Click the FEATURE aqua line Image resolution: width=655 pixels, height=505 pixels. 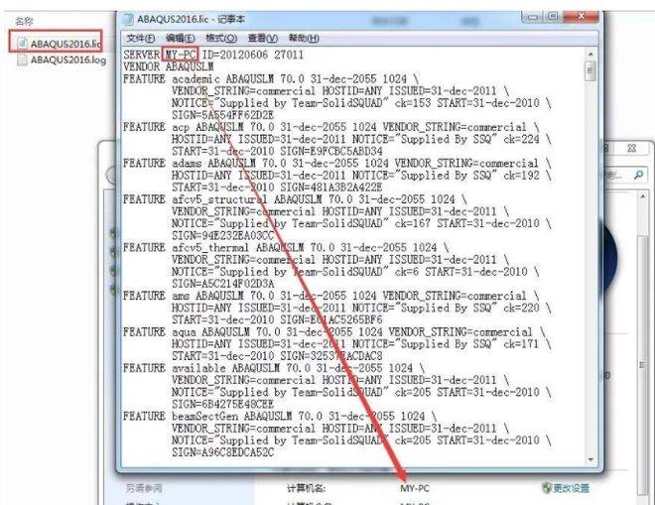334,332
